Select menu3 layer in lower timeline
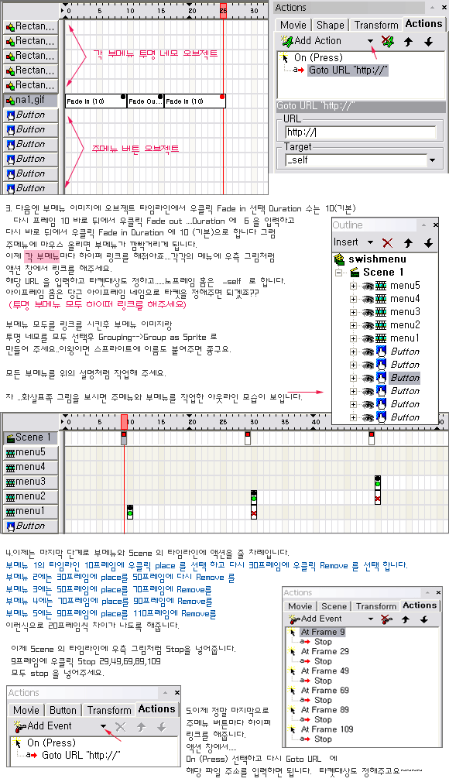Viewport: 449px width, 782px height. [x=31, y=482]
